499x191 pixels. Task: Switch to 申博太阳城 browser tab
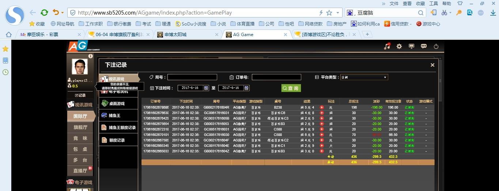tap(175, 34)
